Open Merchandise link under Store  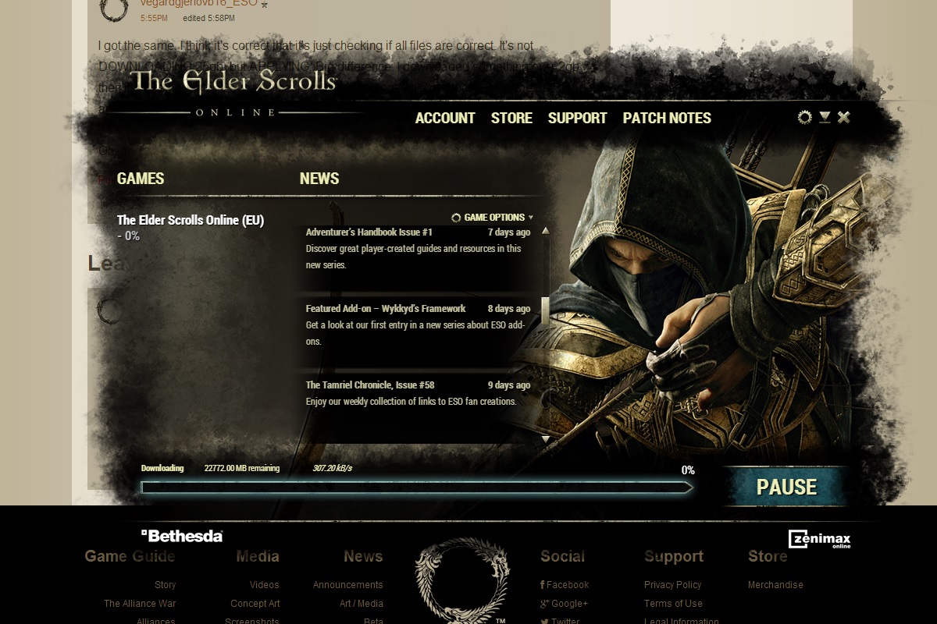pos(775,585)
